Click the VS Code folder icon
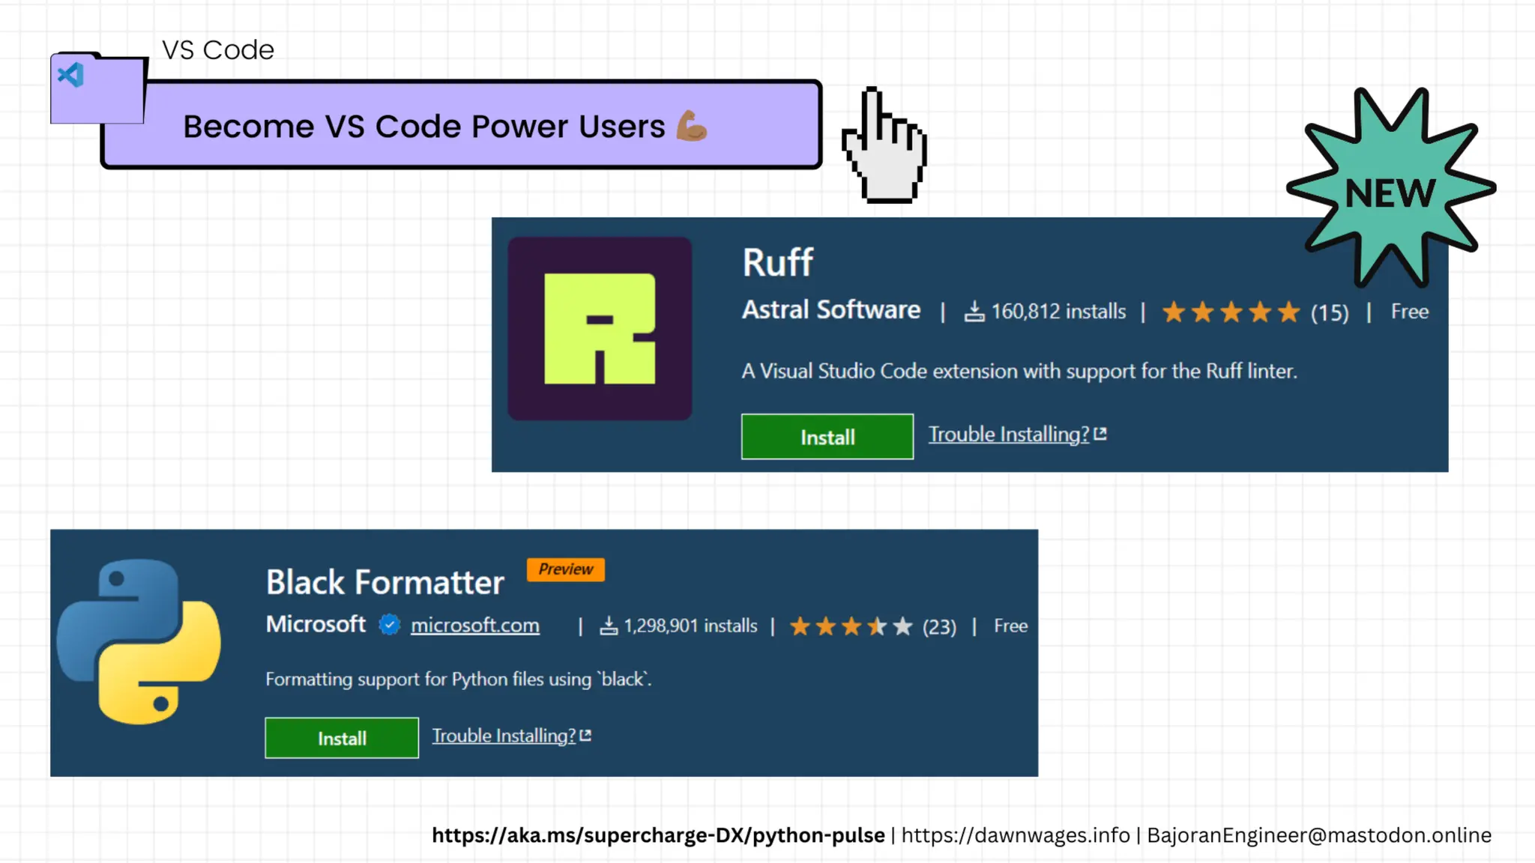1535x863 pixels. 97,88
